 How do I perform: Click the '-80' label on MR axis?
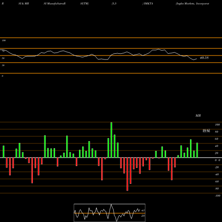click(217, 189)
